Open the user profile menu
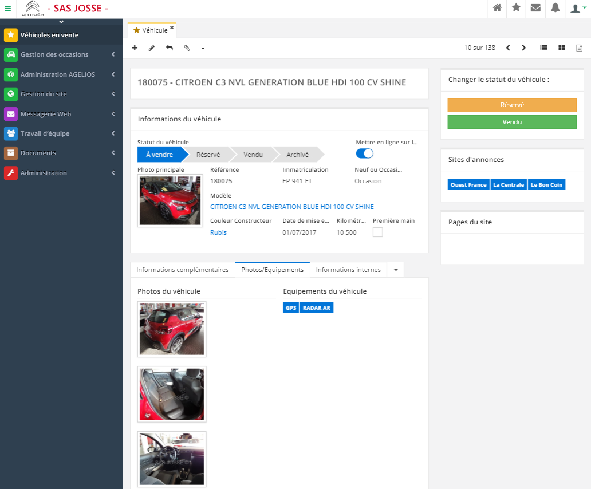 coord(578,8)
